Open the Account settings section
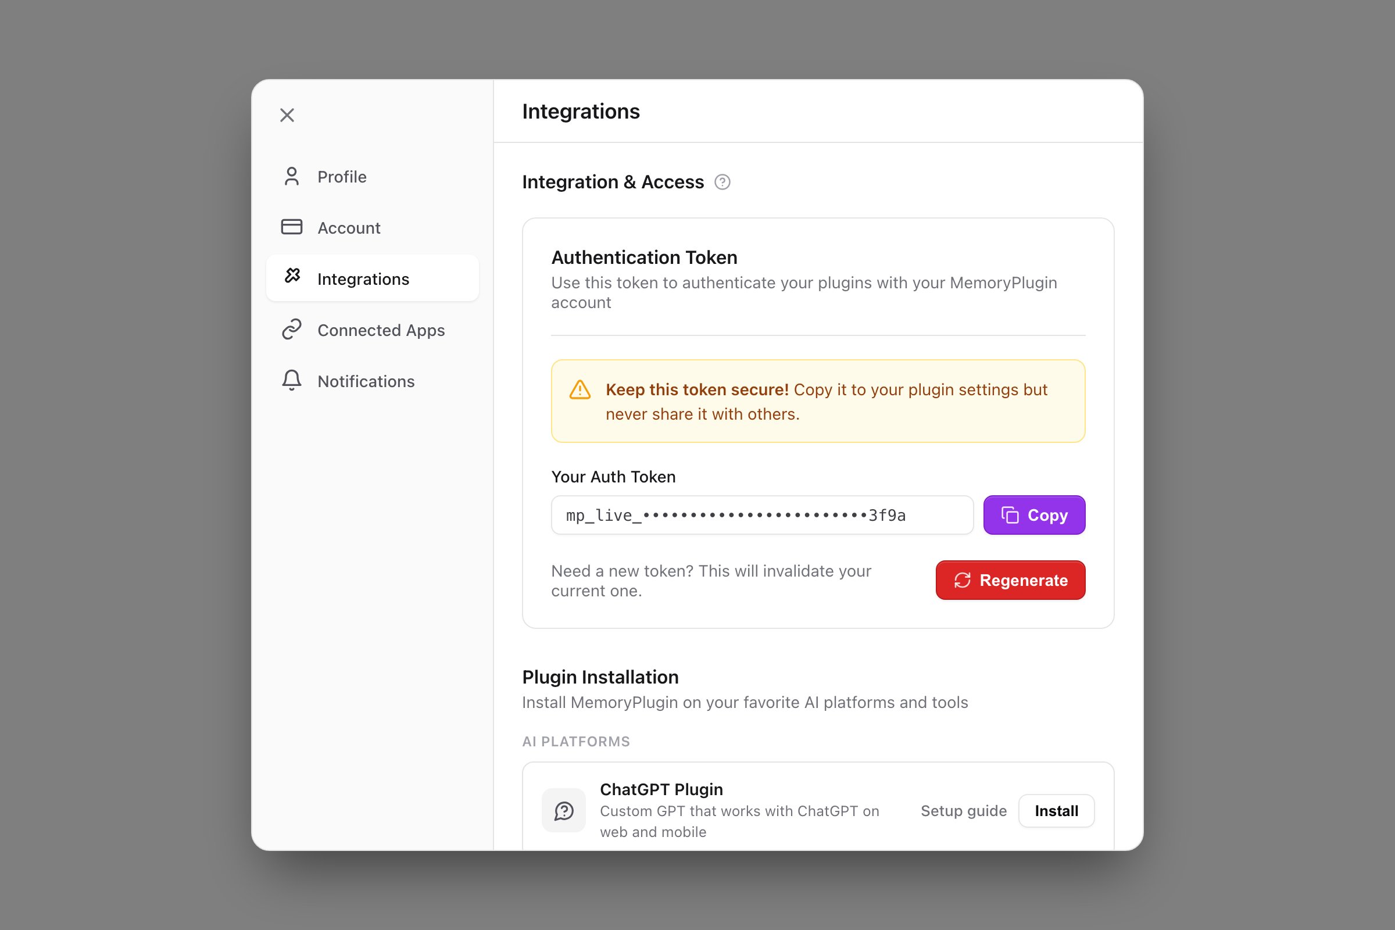Screen dimensions: 1395x930 (373, 228)
